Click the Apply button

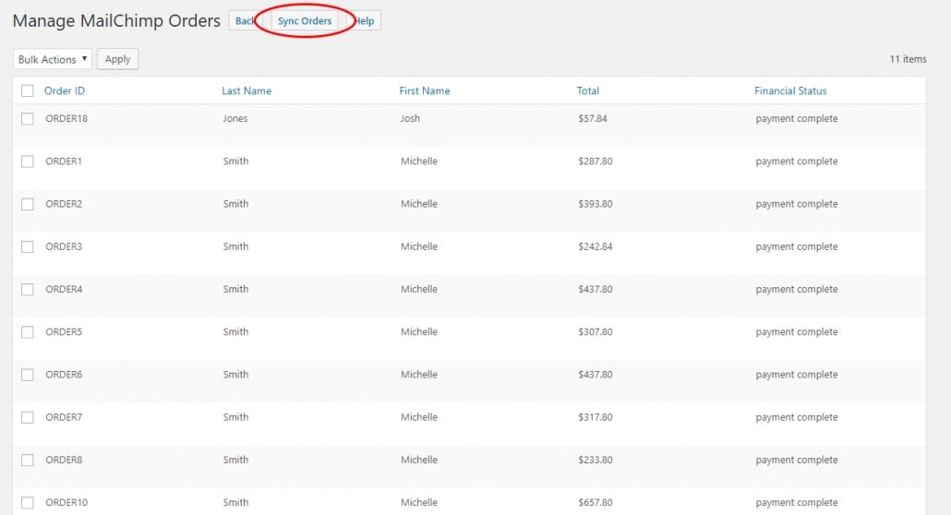(x=117, y=59)
